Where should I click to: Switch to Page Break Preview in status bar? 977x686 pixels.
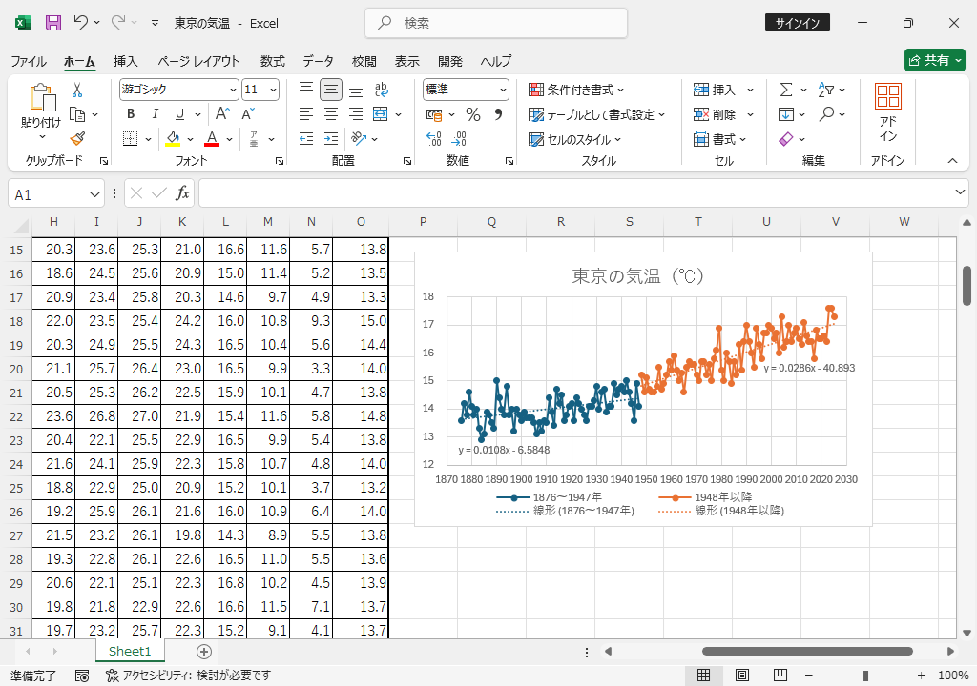(x=780, y=676)
